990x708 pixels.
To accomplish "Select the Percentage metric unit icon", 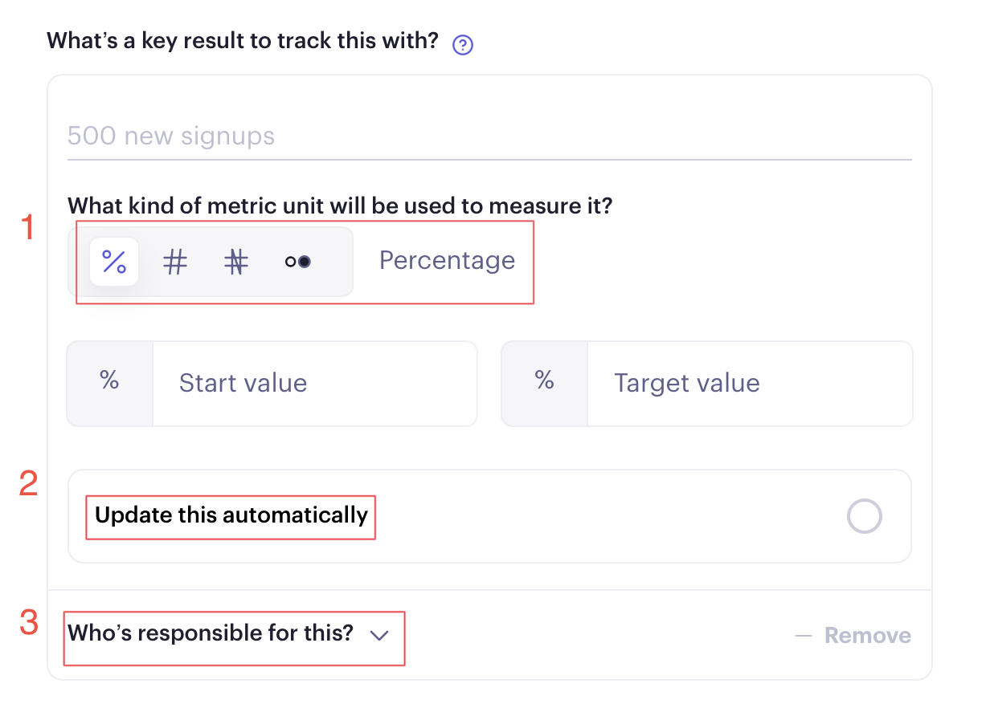I will 114,262.
